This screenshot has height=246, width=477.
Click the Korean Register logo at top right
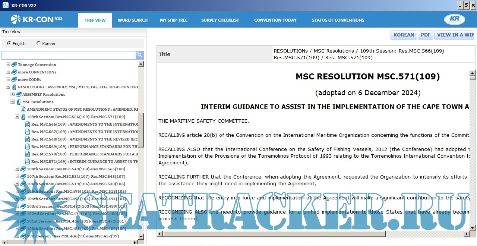point(454,20)
